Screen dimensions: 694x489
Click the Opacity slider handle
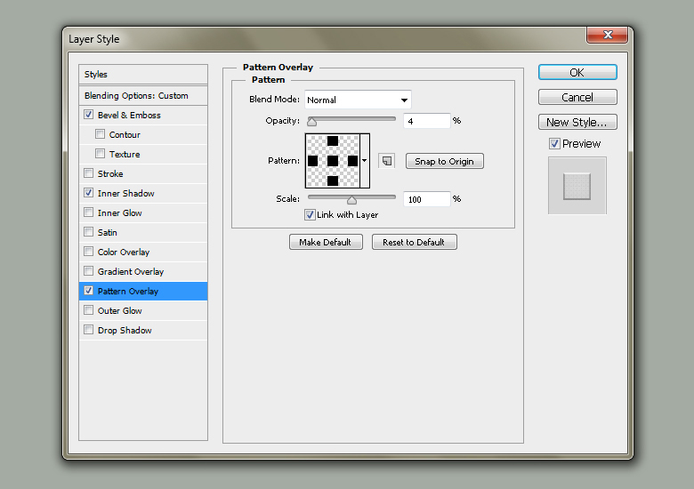click(312, 122)
